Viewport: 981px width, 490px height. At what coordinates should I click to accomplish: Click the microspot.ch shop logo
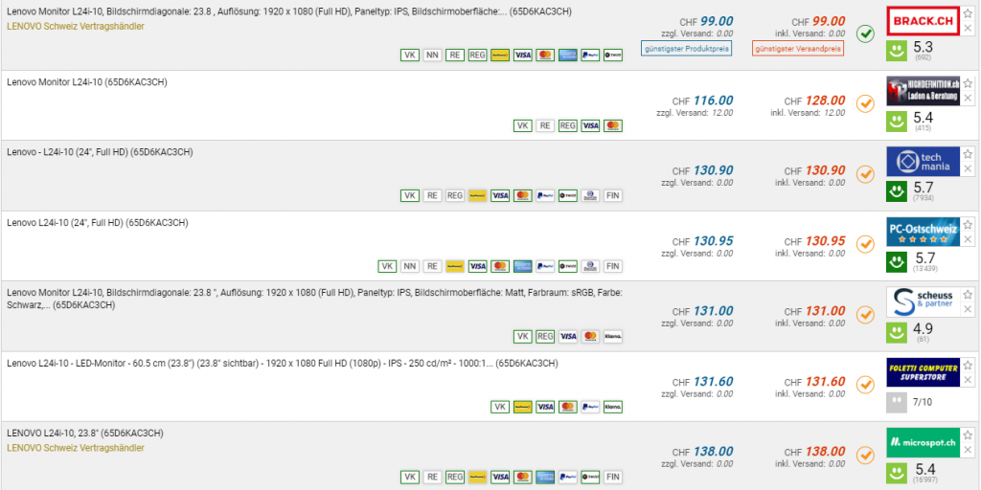click(x=923, y=442)
